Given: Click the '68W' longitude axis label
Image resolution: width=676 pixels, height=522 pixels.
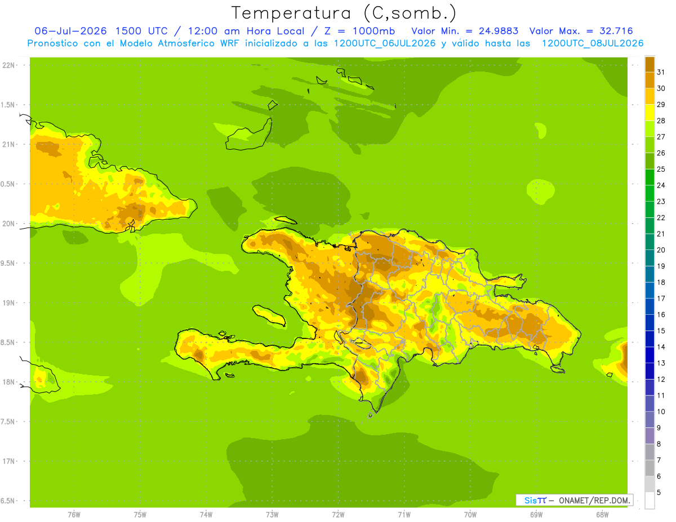Looking at the screenshot, I should [602, 515].
